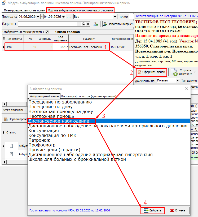Sort by Код пациента column header
The width and height of the screenshot is (198, 217).
coord(60,39)
